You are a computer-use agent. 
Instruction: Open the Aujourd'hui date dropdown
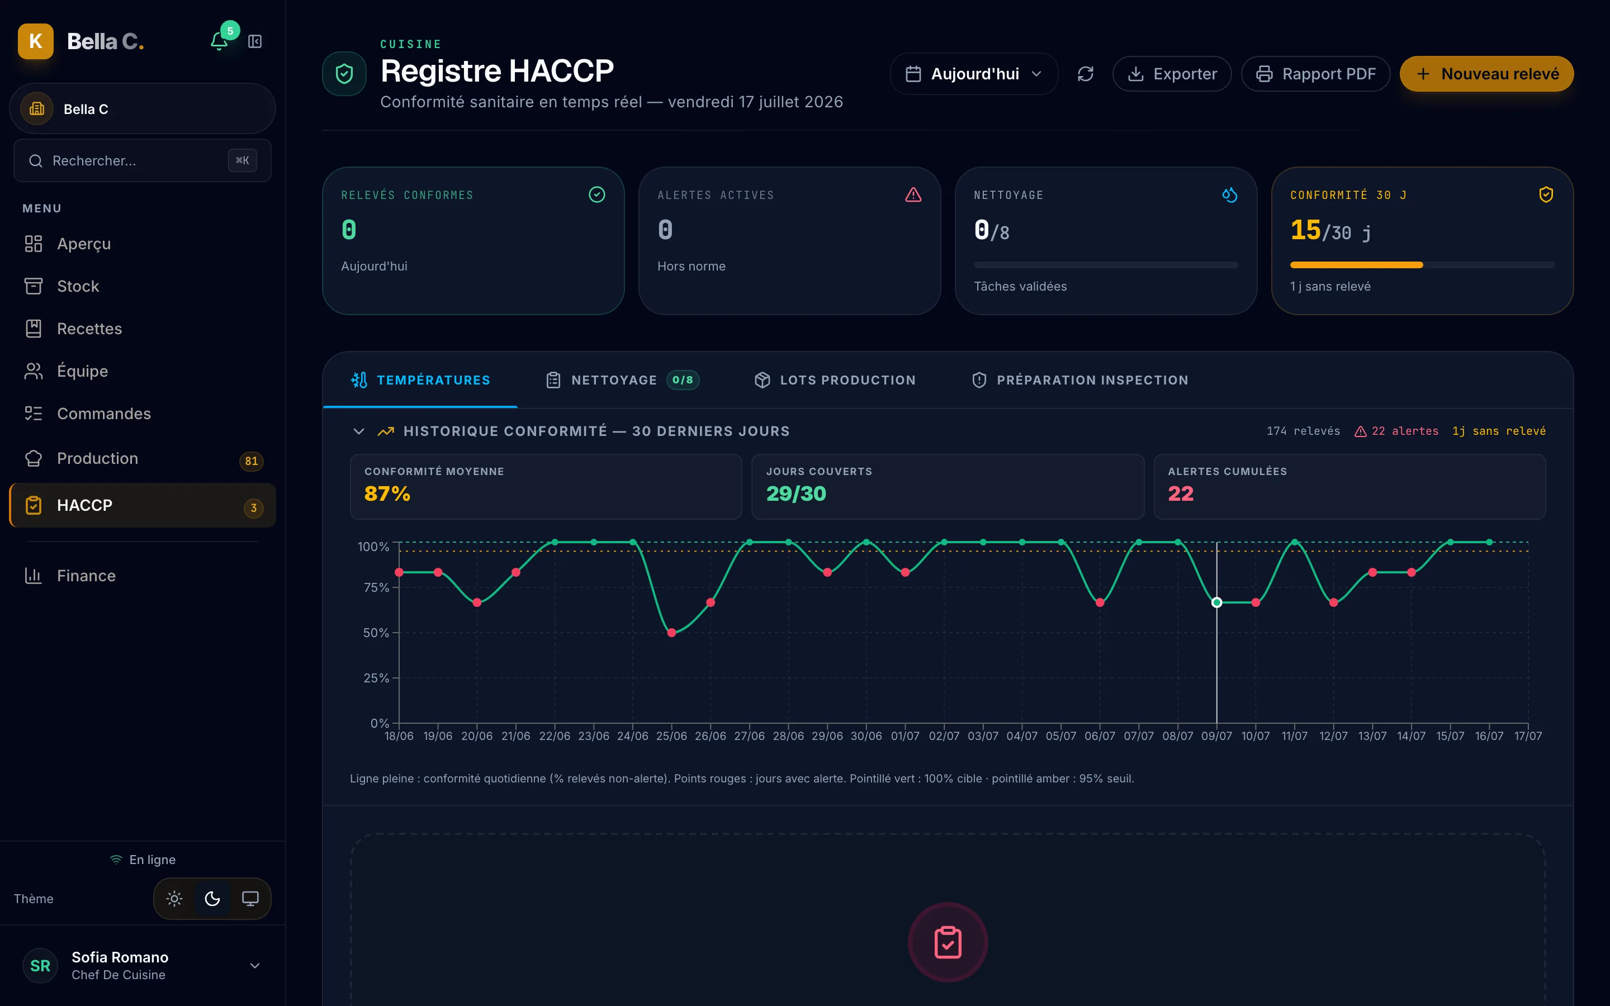(974, 74)
